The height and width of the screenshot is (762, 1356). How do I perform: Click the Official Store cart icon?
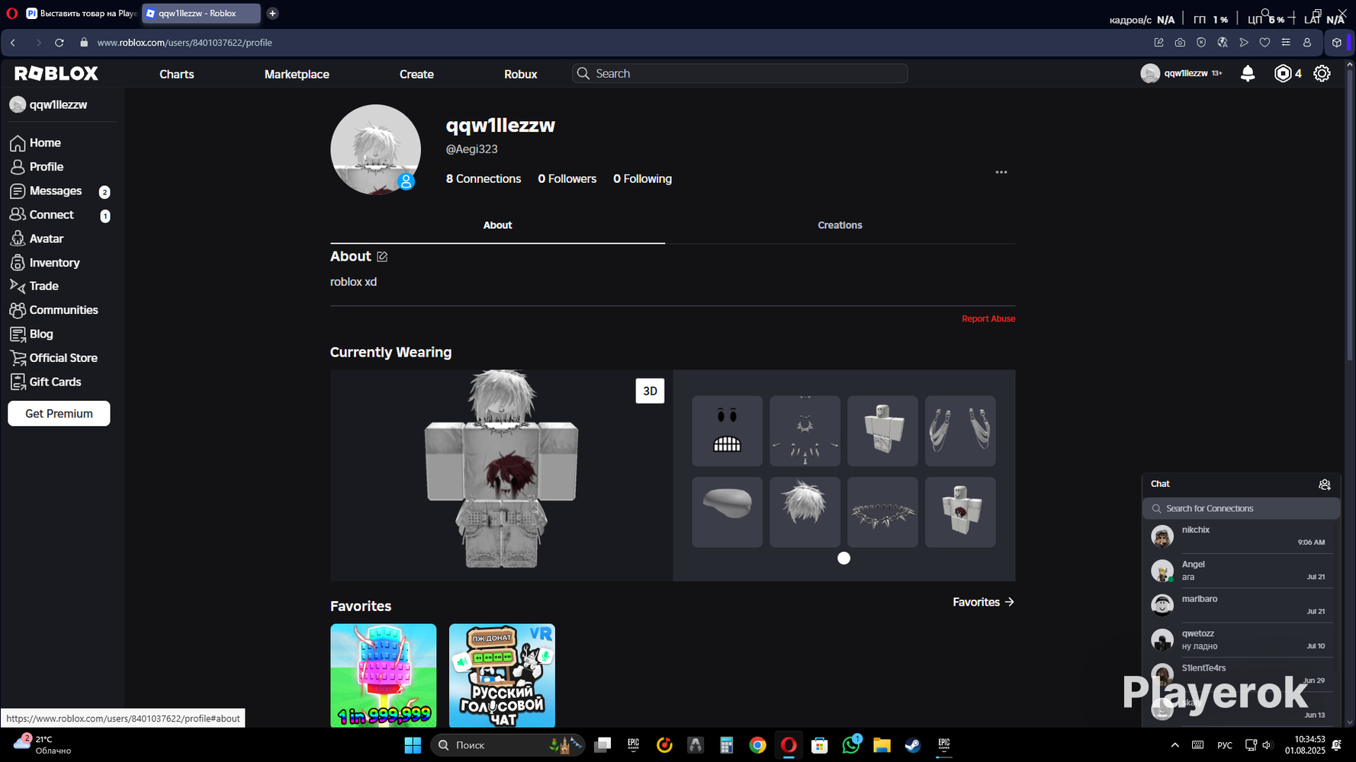click(x=18, y=358)
